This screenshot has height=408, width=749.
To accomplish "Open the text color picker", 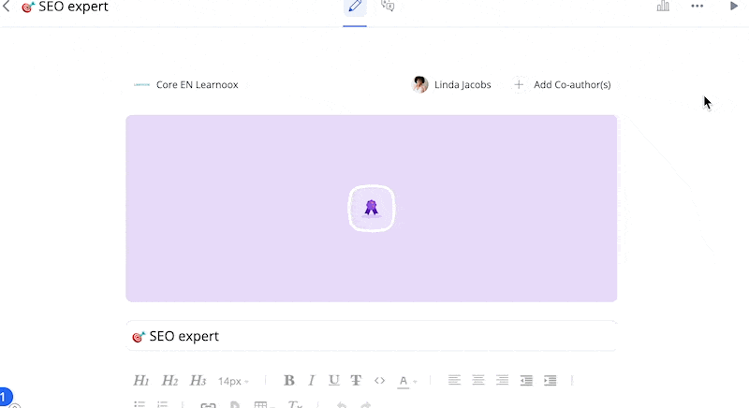I will click(x=406, y=381).
